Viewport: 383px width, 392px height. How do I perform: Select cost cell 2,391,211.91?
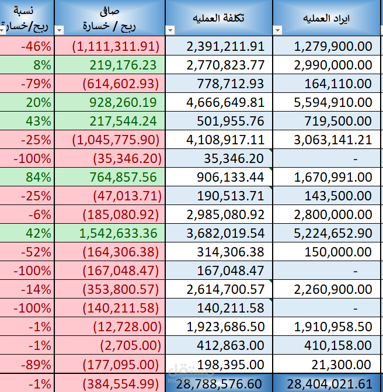pos(219,46)
